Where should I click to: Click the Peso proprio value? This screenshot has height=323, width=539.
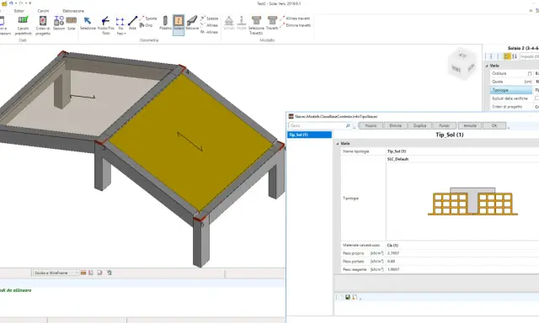(x=393, y=253)
